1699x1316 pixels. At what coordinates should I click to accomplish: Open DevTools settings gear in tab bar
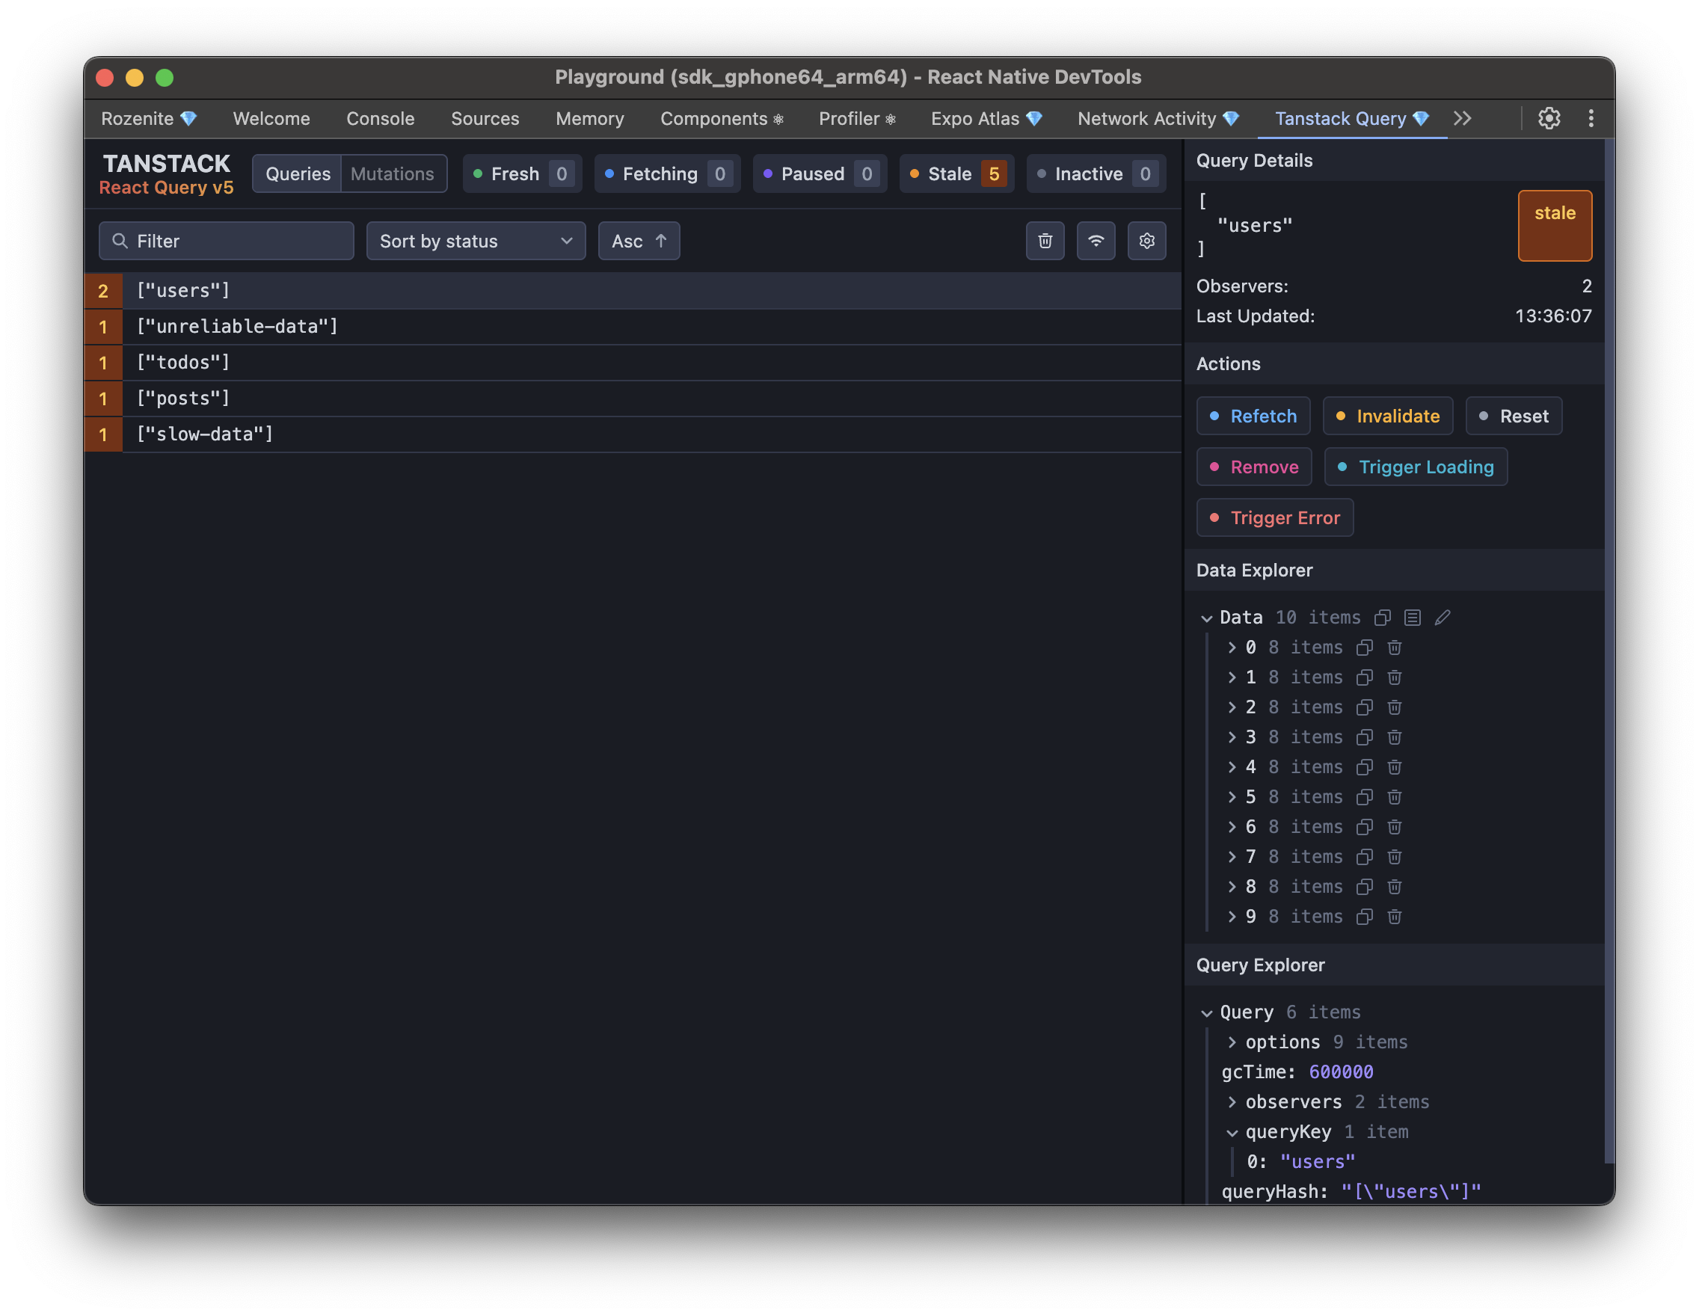pos(1548,118)
